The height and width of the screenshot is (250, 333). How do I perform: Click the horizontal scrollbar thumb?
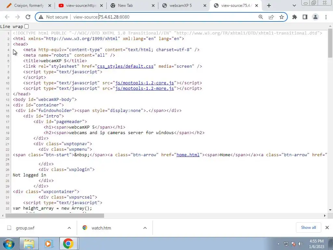[55, 215]
